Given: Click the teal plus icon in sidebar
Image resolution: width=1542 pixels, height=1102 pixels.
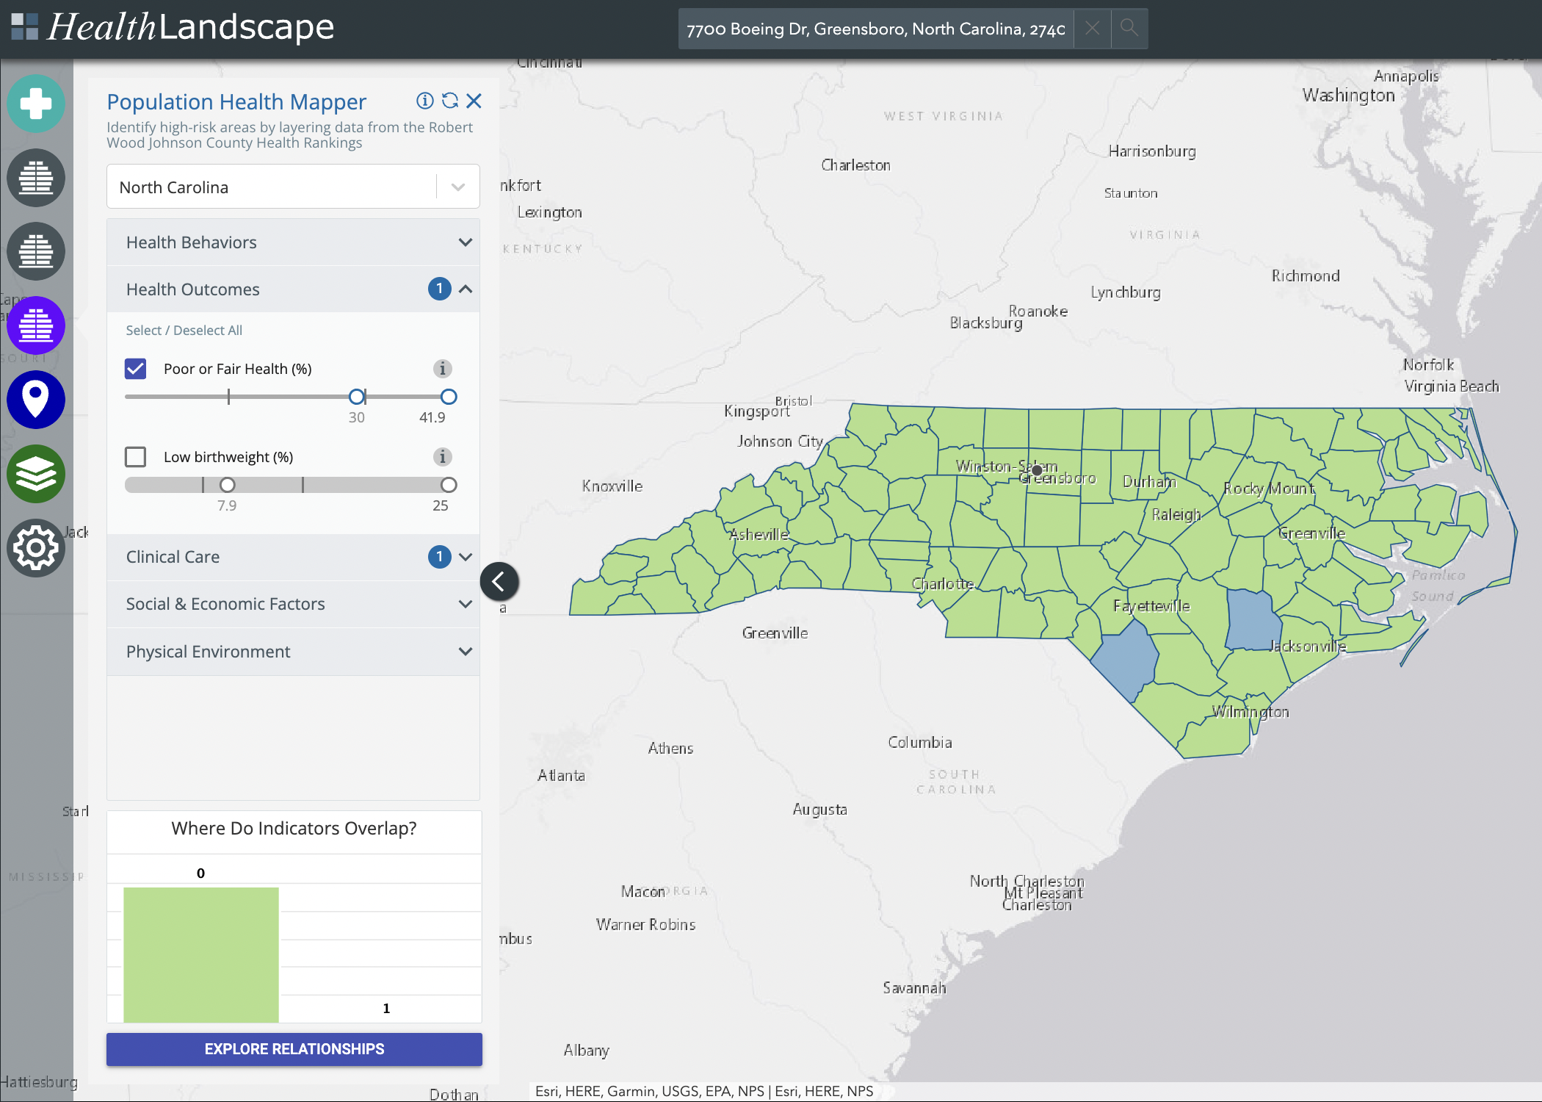Looking at the screenshot, I should point(35,104).
